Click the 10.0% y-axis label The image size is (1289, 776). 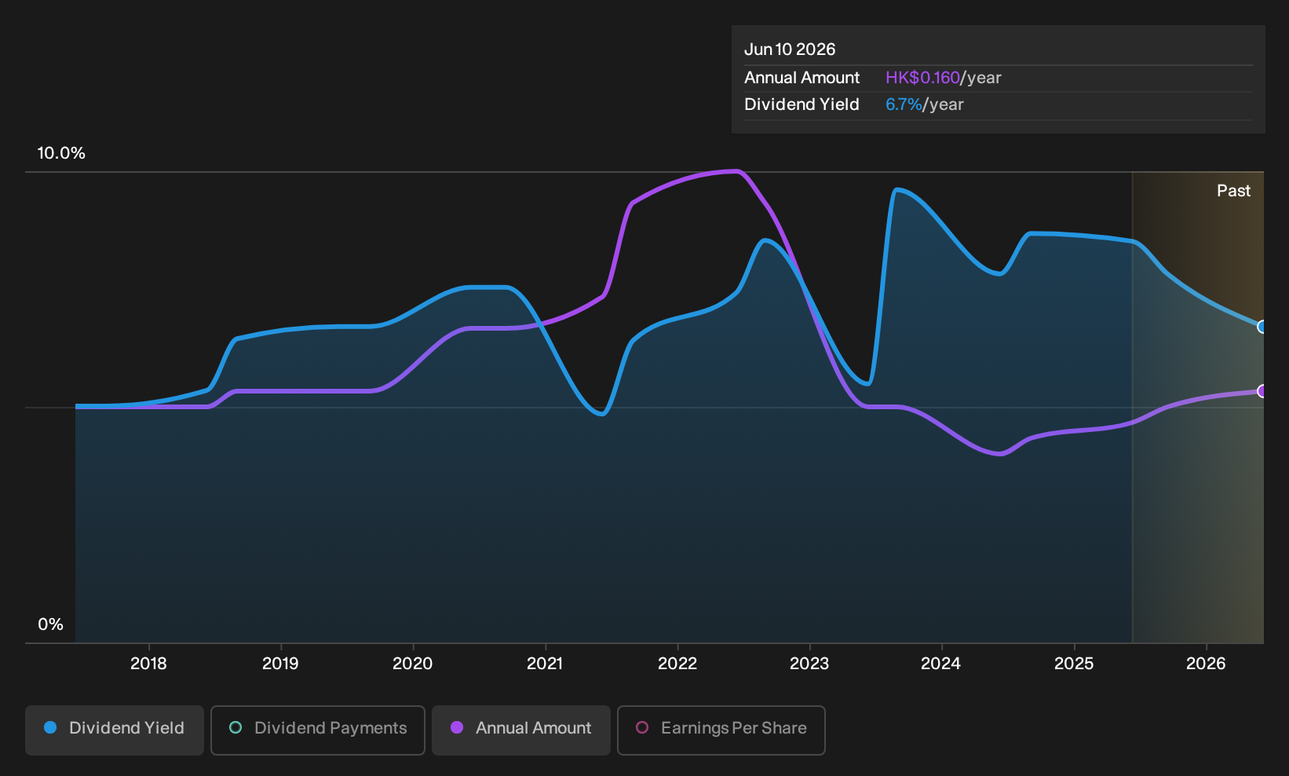[61, 153]
